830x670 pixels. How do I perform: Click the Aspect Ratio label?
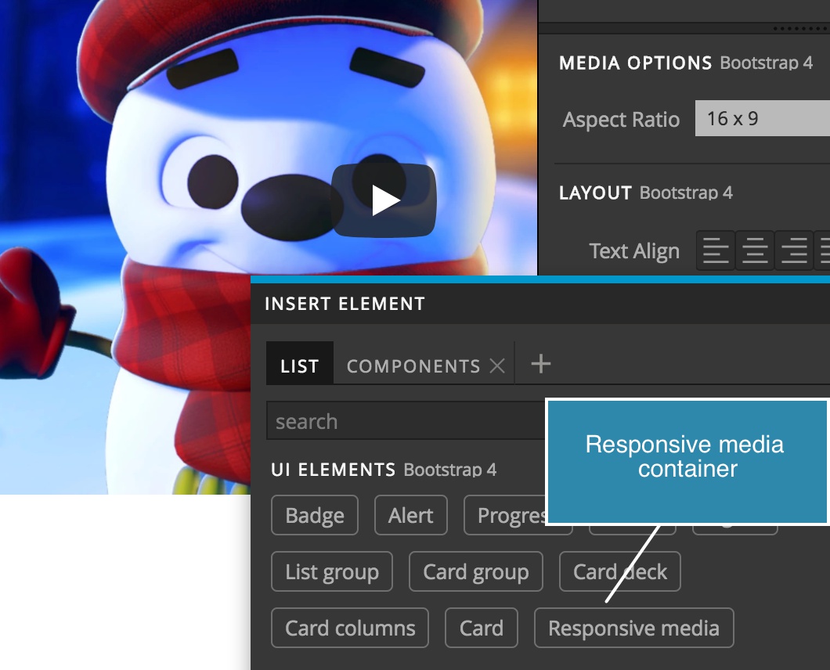pos(621,120)
